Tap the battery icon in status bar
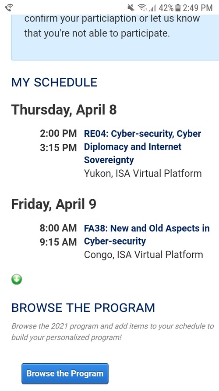This screenshot has width=219, height=391. click(x=177, y=8)
